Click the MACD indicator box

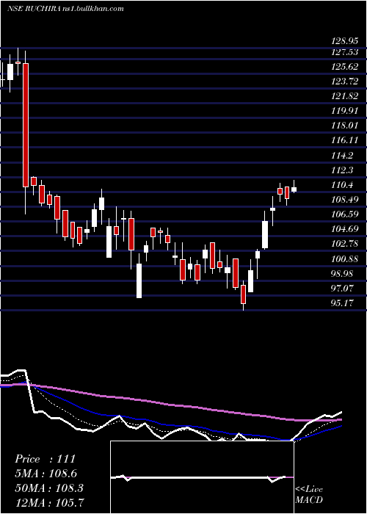coord(202,477)
